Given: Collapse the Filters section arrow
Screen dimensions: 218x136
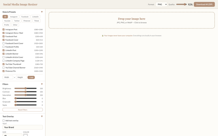Looking at the screenshot, I should pos(42,84).
